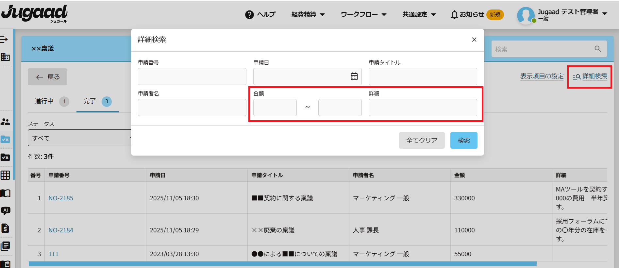
Task: Click the 全てクリア button
Action: tap(422, 141)
